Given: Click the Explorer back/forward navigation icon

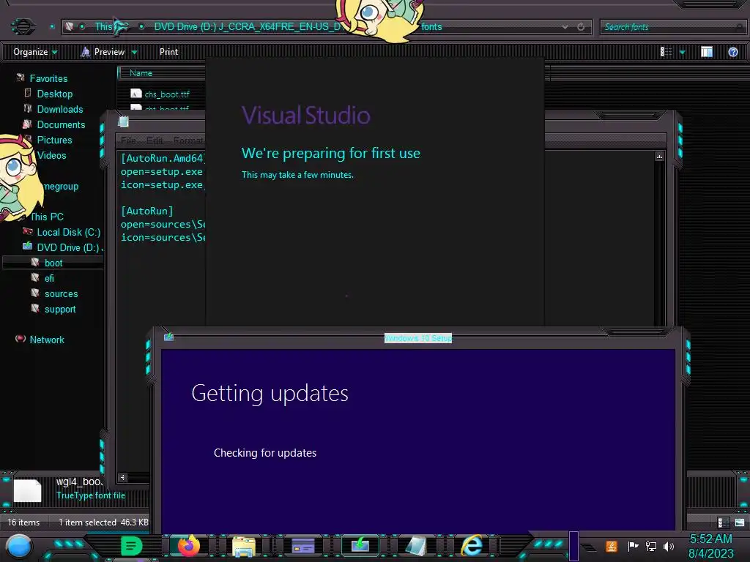Looking at the screenshot, I should (23, 26).
